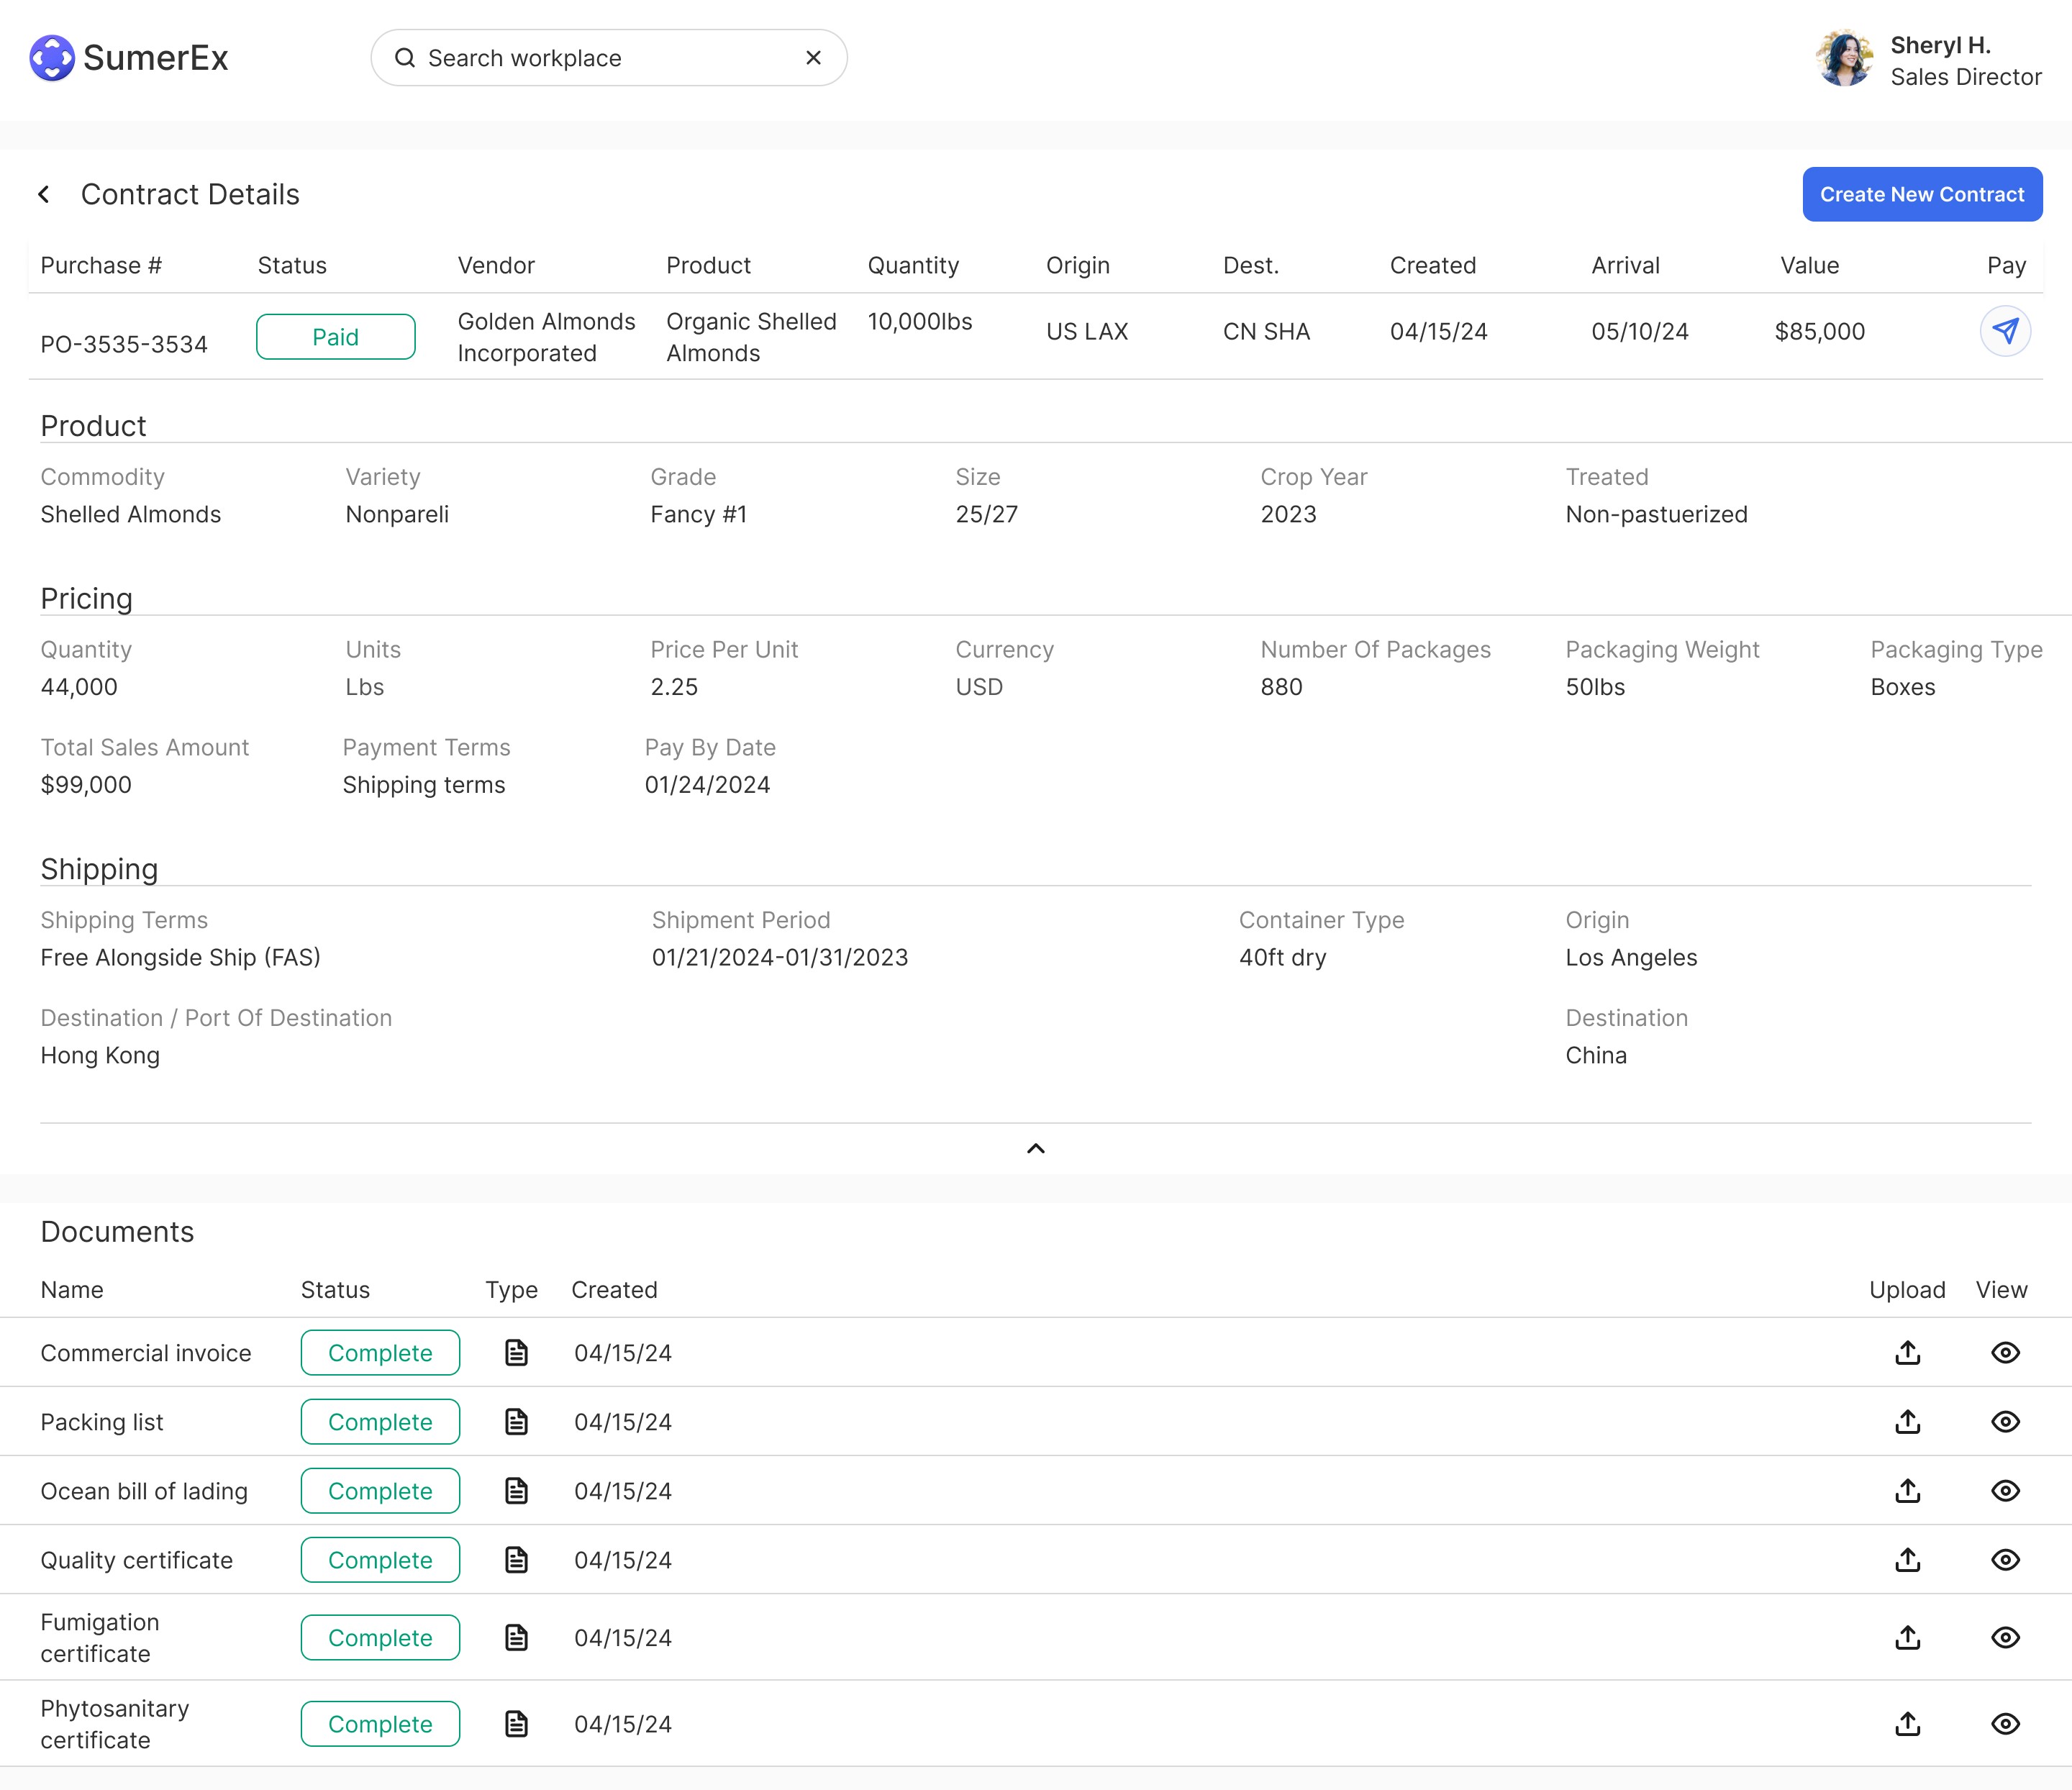Click the Paid status badge

click(x=335, y=337)
